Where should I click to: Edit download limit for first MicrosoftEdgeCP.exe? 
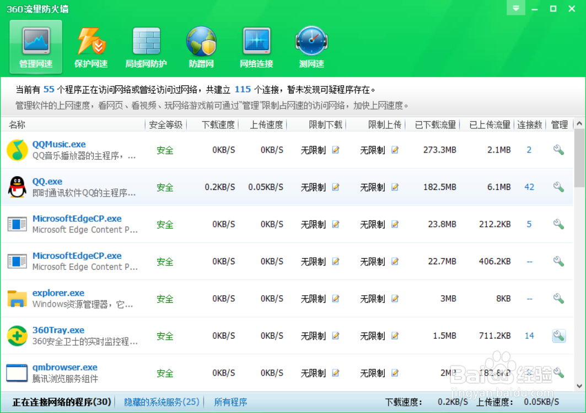point(336,225)
